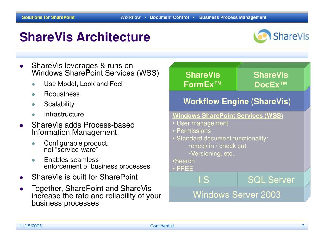Screen dimensions: 324x243
Task: Click User management in WSS list
Action: (x=202, y=123)
